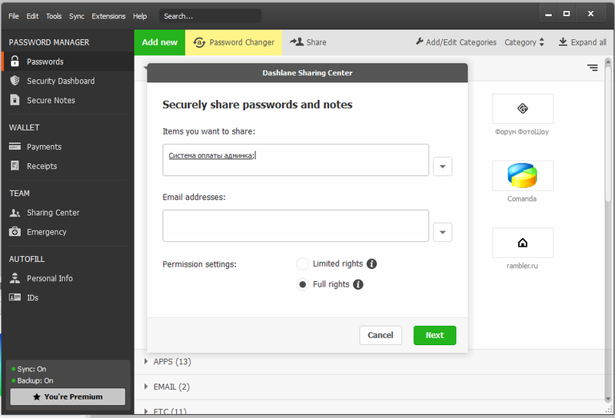Select the Full rights radio button
615x418 pixels.
(x=302, y=284)
